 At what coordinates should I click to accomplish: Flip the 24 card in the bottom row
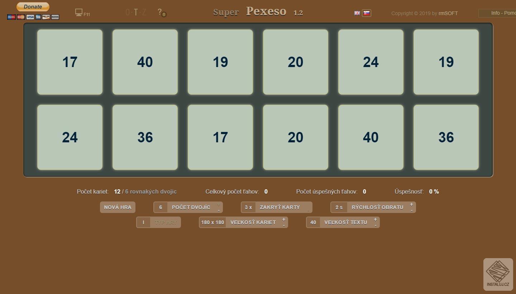pos(70,137)
